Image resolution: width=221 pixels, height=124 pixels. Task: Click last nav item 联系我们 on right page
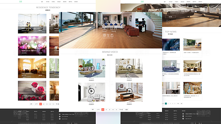(x=200, y=2)
